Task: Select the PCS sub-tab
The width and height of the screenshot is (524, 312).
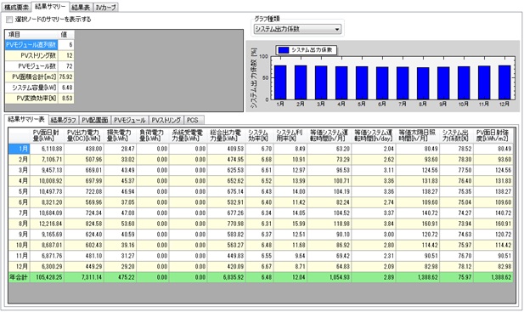Action: pos(193,120)
